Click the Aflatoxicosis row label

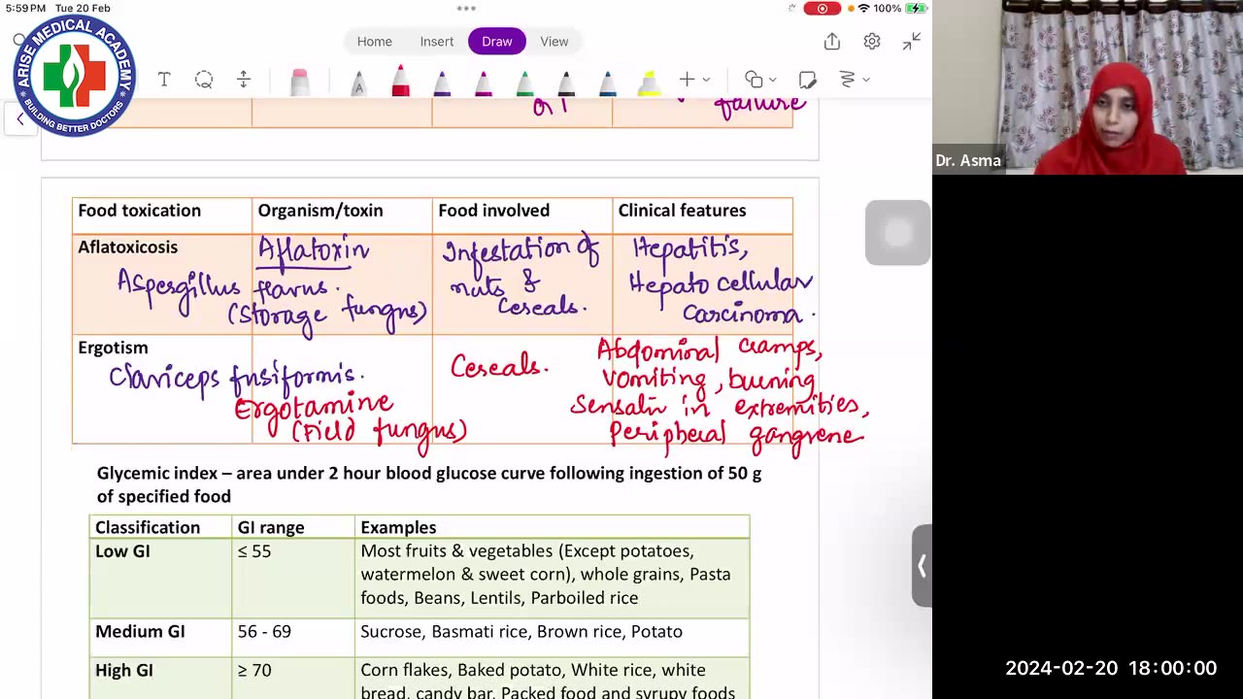tap(128, 247)
